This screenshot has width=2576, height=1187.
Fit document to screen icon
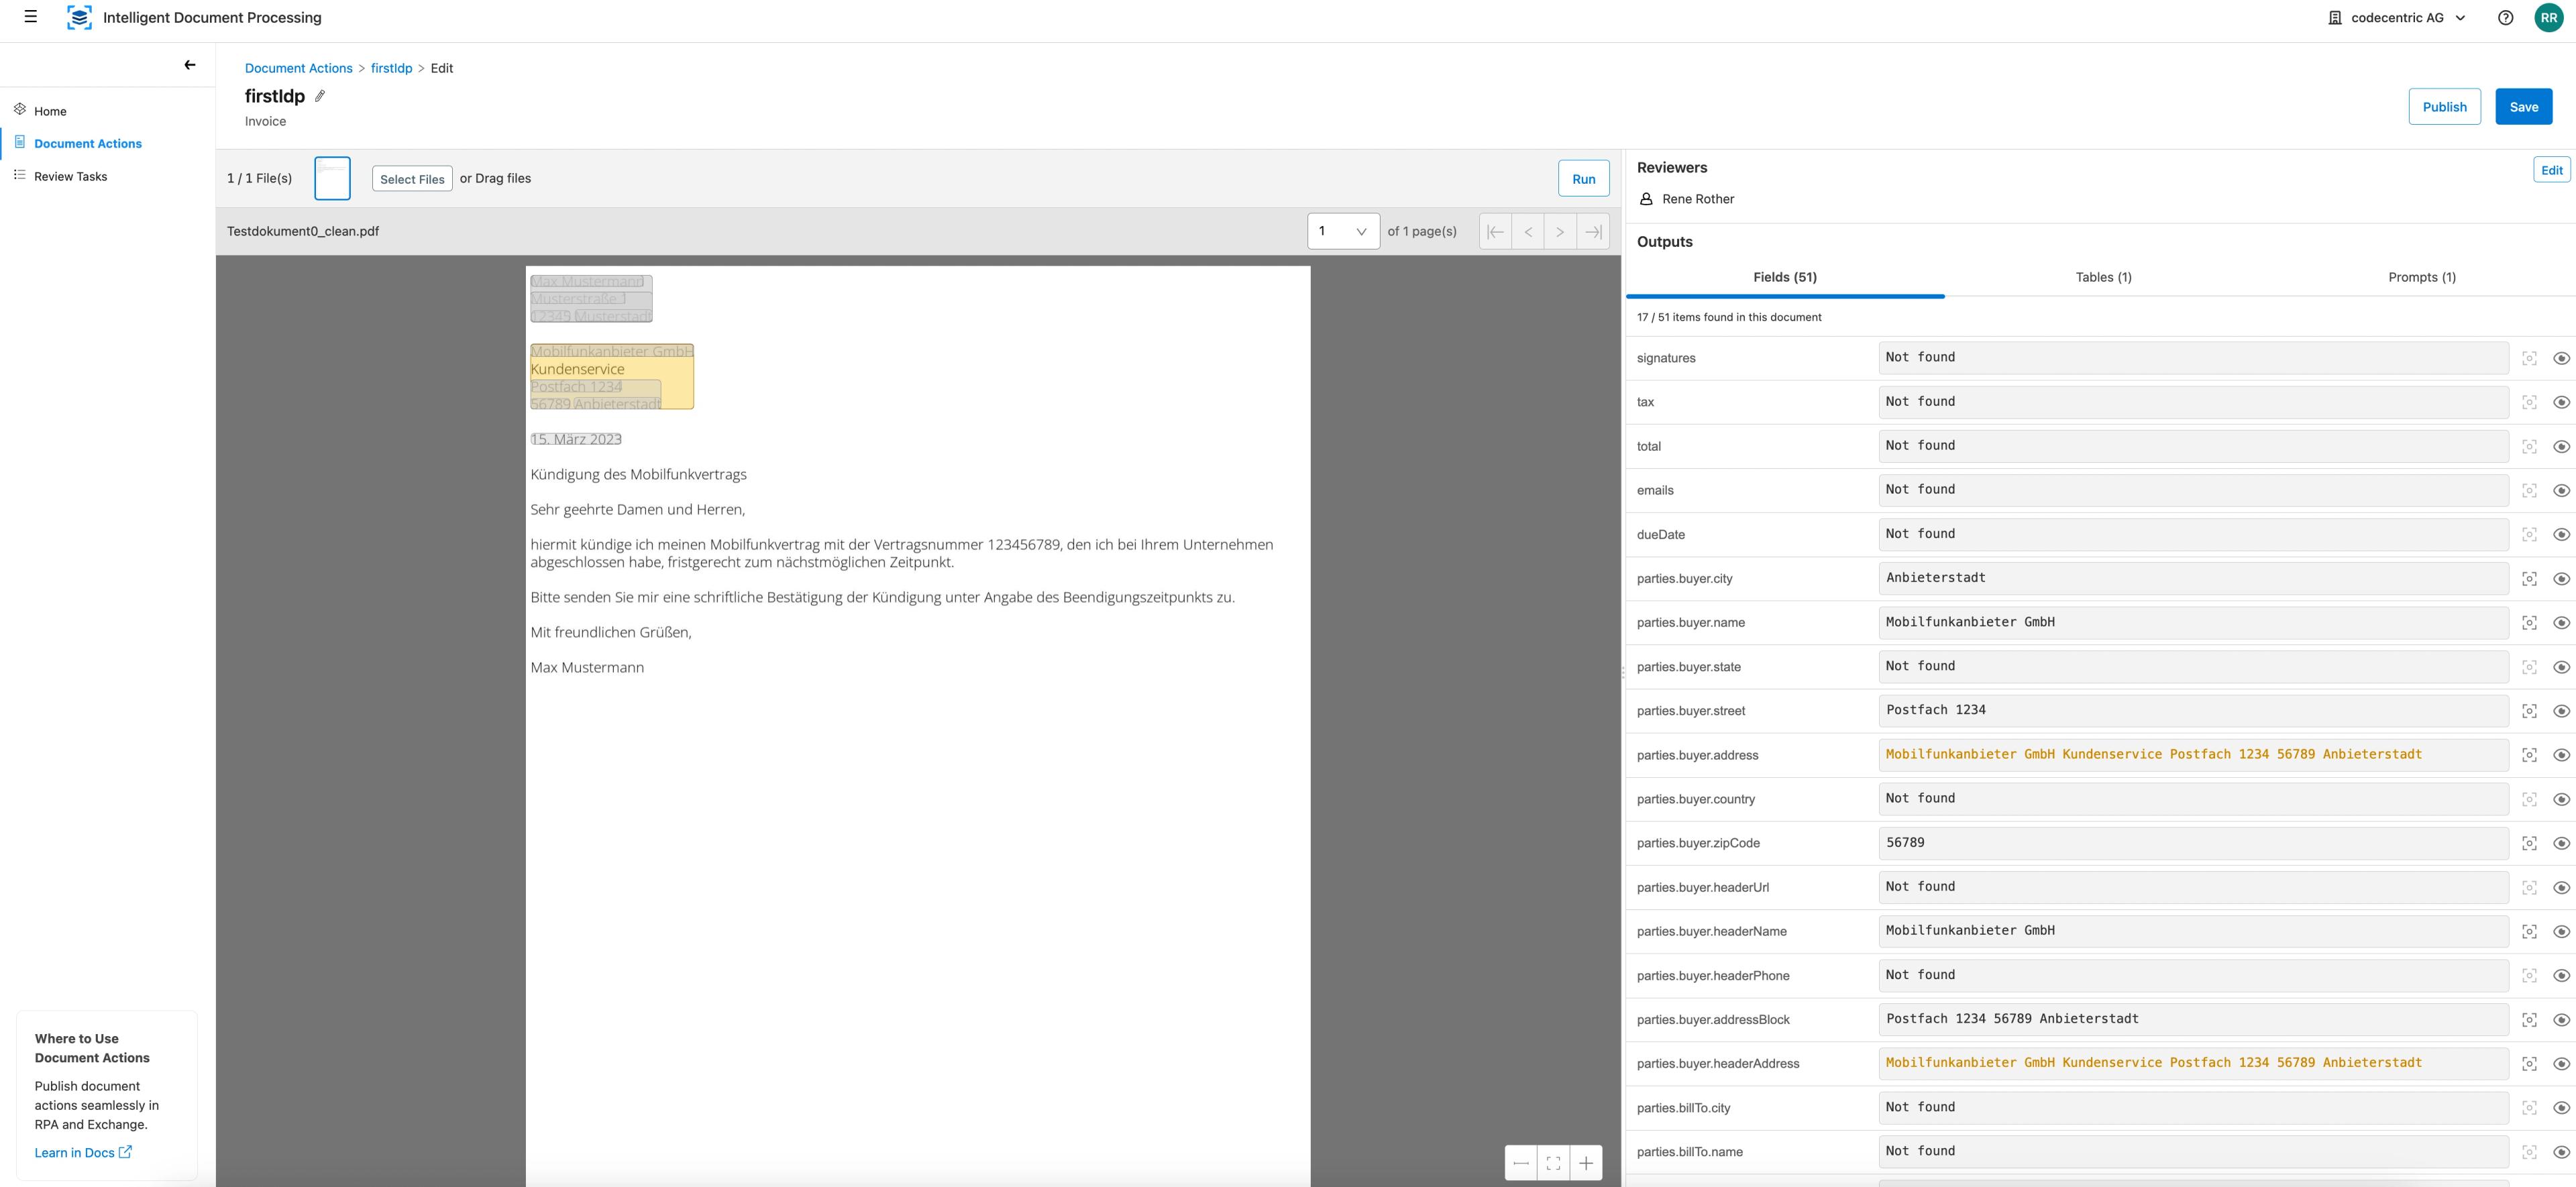1553,1162
